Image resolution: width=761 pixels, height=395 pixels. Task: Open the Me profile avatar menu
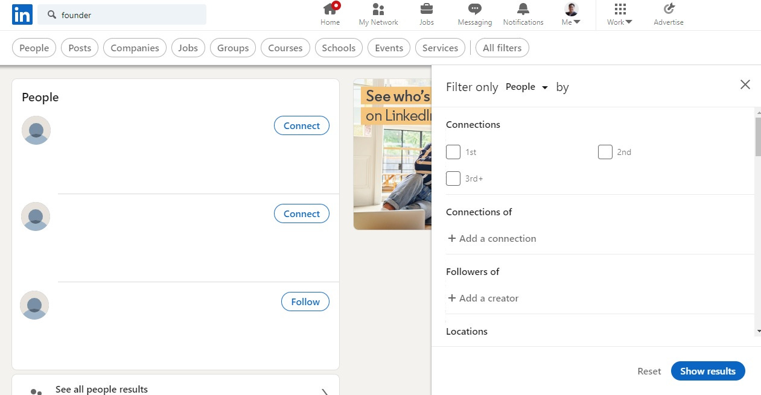coord(571,14)
